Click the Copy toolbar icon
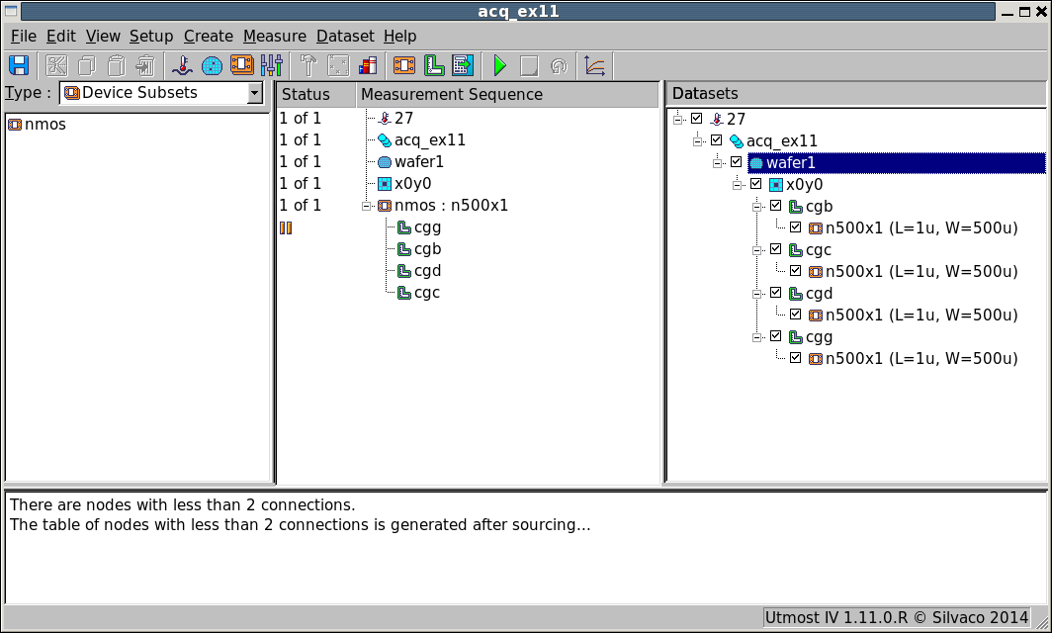 pyautogui.click(x=87, y=66)
